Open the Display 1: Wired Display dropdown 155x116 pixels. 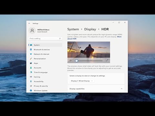coord(82,81)
